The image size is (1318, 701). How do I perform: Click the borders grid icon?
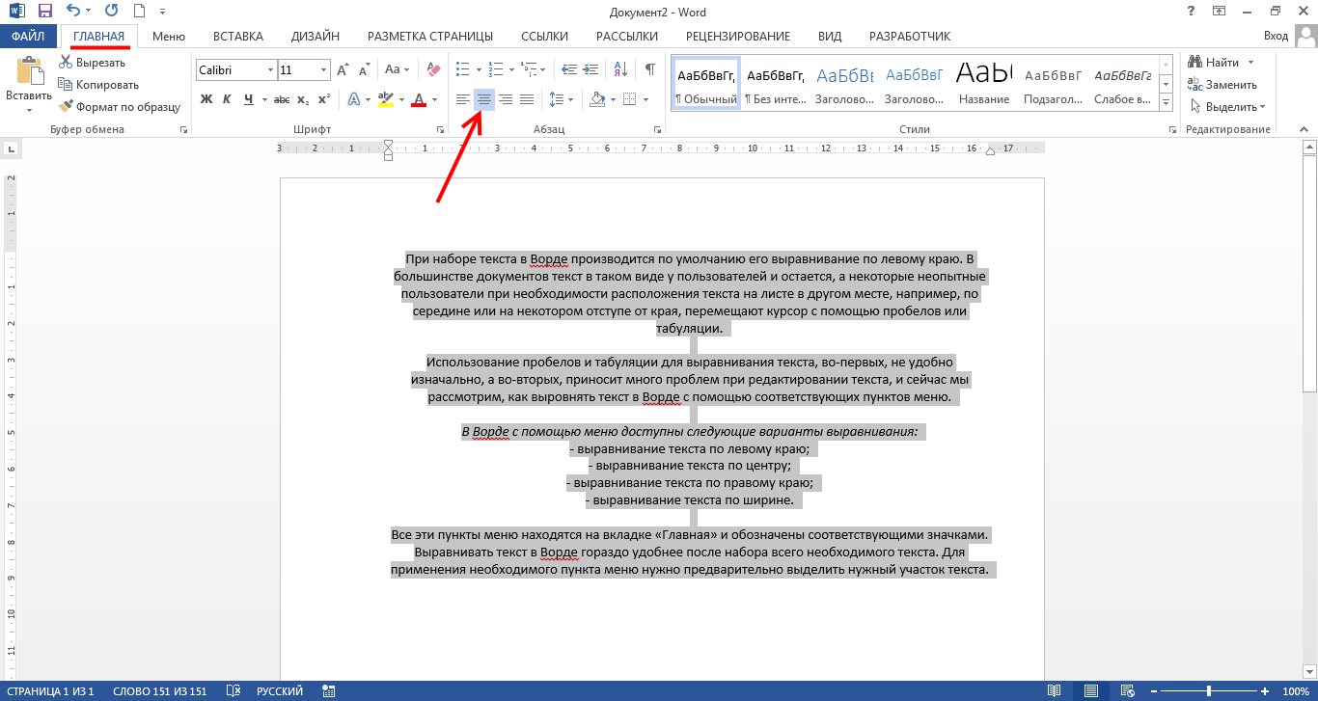pyautogui.click(x=629, y=99)
